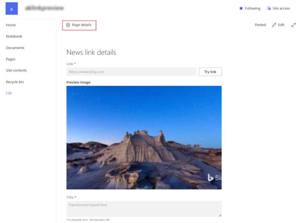300x223 pixels.
Task: Open Page details with the gear icon
Action: point(68,25)
